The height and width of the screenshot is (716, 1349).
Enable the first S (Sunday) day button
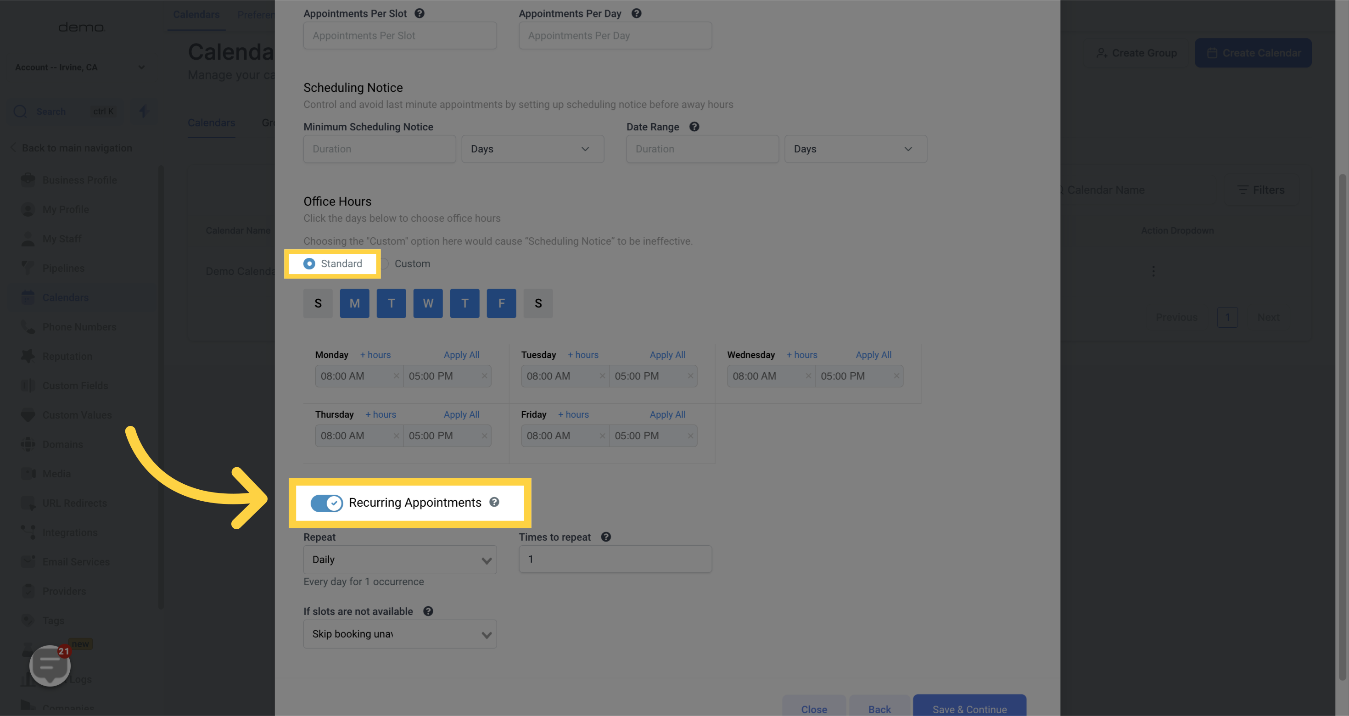point(318,303)
